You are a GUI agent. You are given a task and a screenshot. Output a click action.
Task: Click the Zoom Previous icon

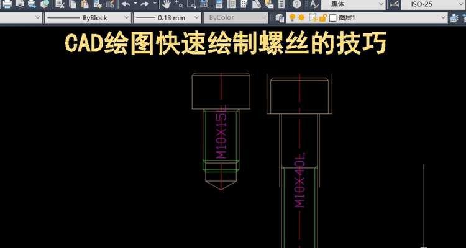(204, 4)
